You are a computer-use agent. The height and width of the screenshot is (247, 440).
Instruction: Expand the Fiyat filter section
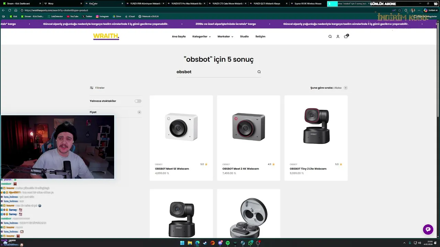pos(115,112)
